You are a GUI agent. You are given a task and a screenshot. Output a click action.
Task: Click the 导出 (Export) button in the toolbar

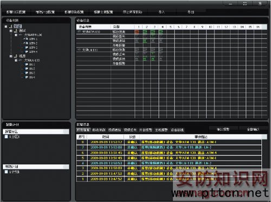[x=191, y=12]
